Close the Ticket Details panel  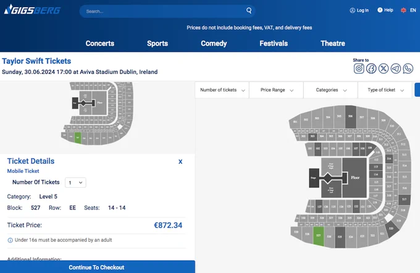point(180,162)
